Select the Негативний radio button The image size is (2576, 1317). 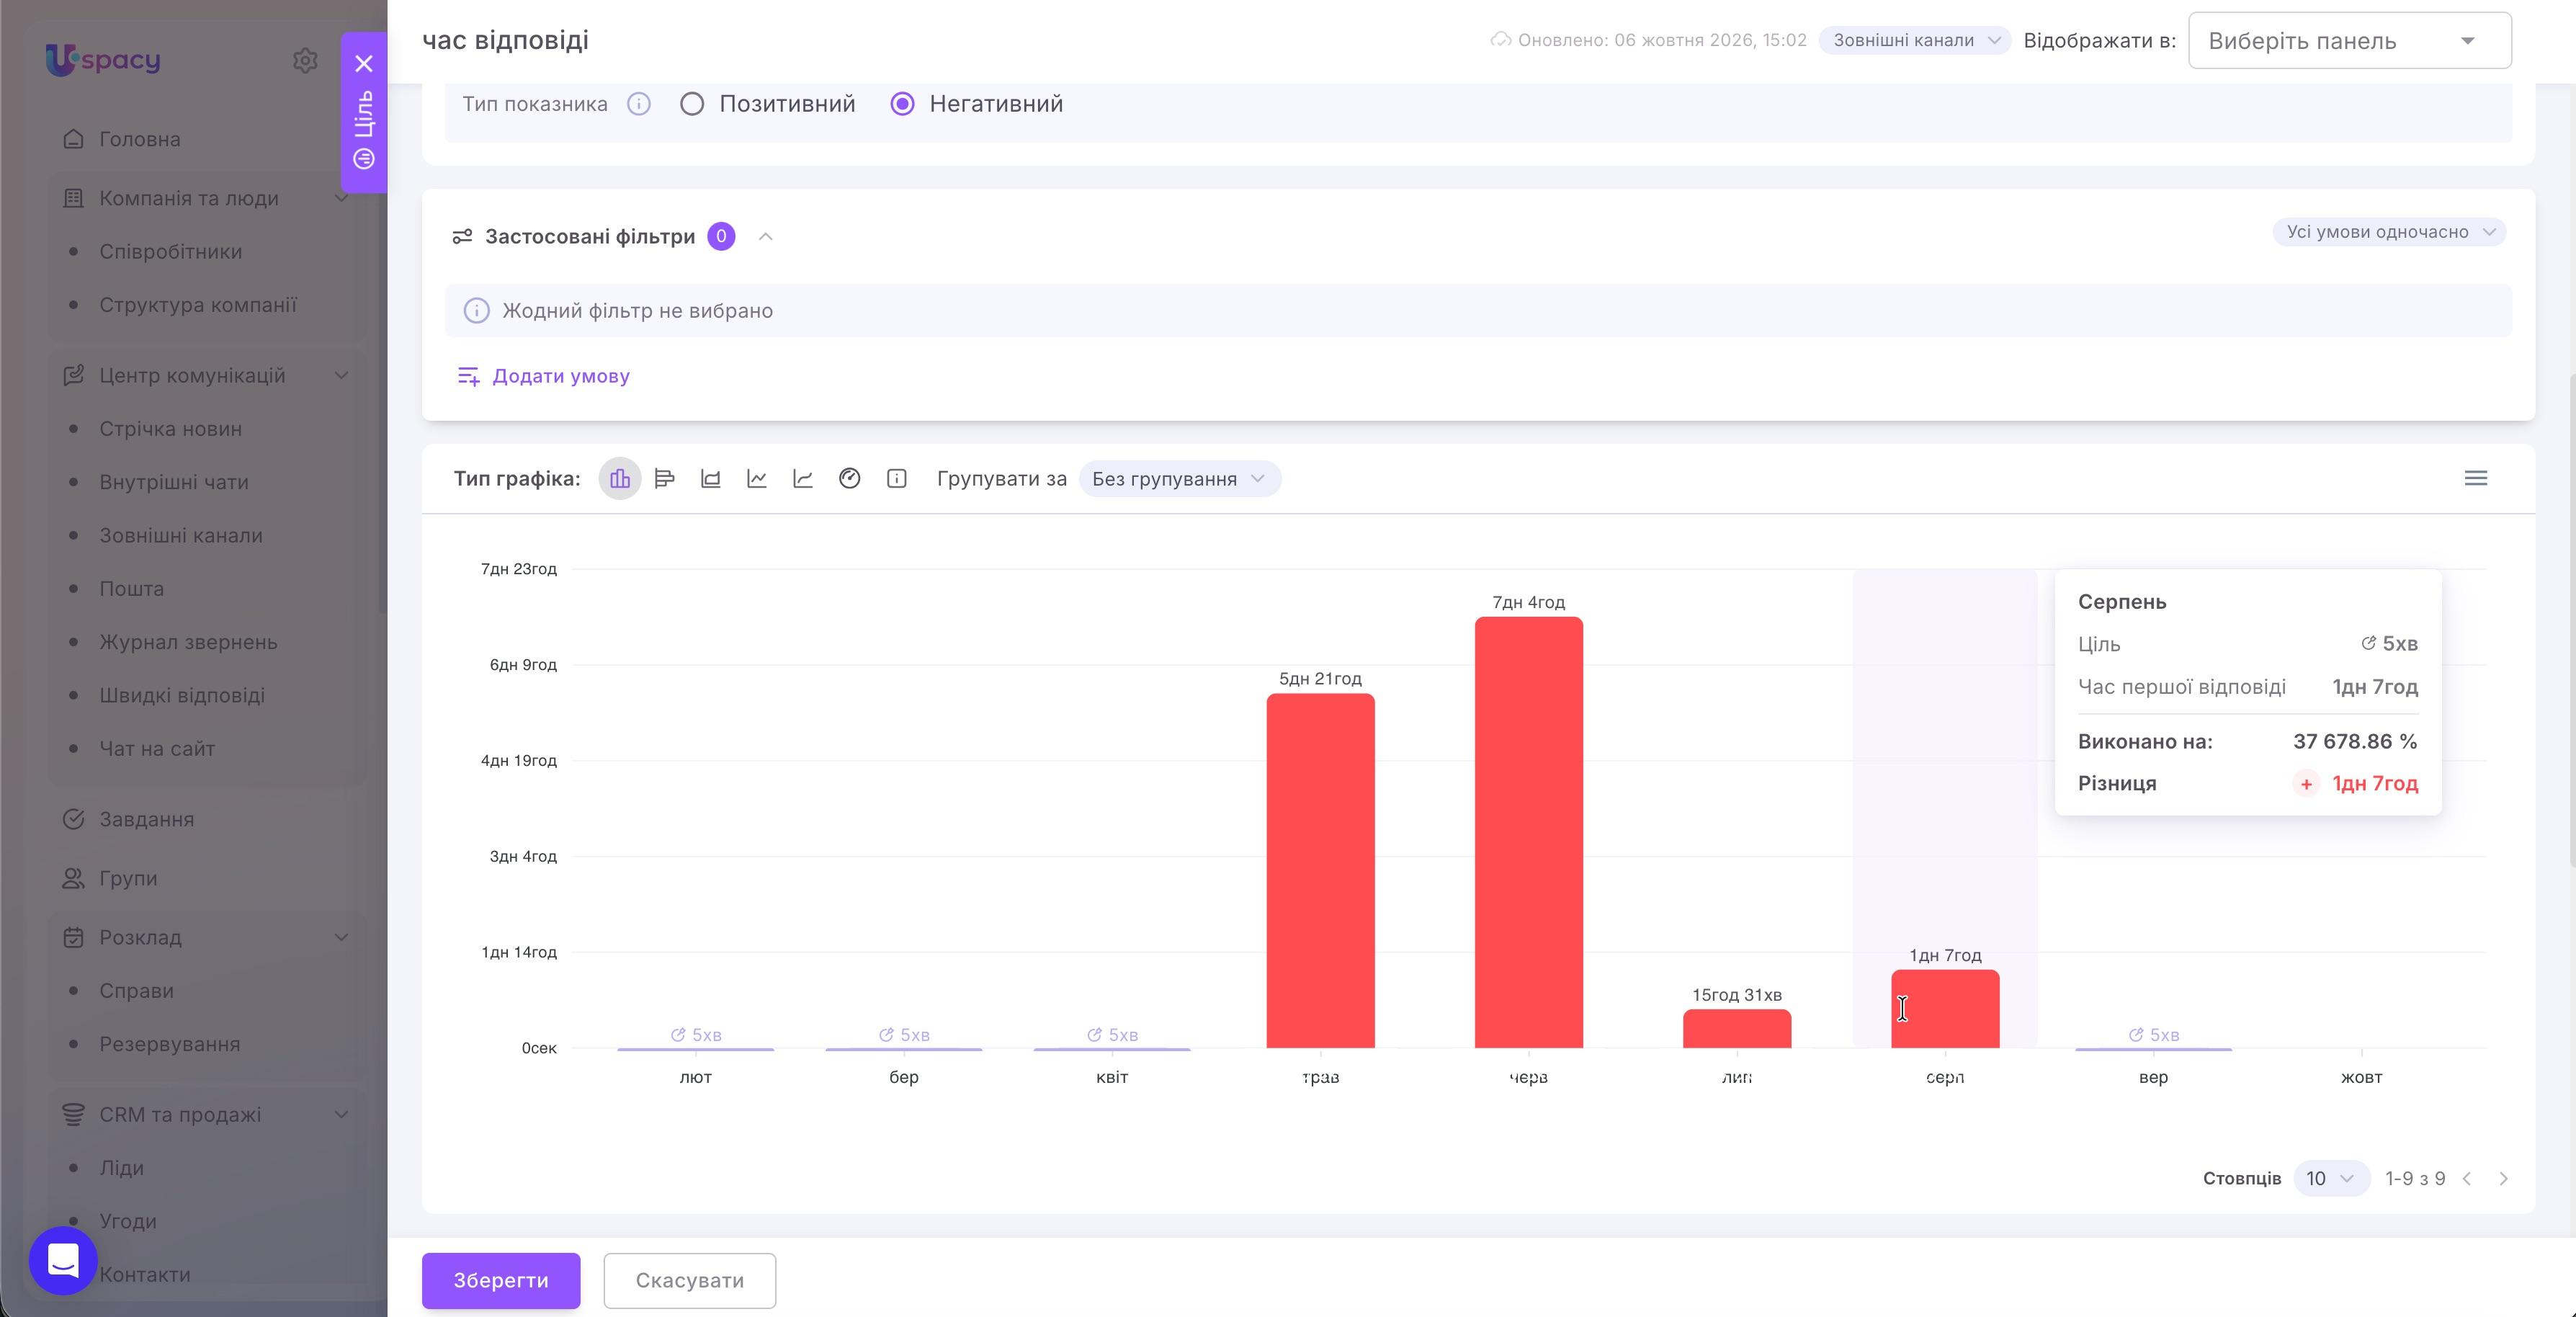coord(902,104)
